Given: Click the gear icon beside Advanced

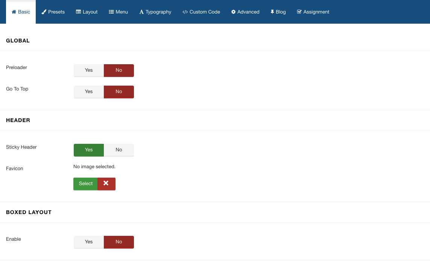Looking at the screenshot, I should click(x=234, y=12).
